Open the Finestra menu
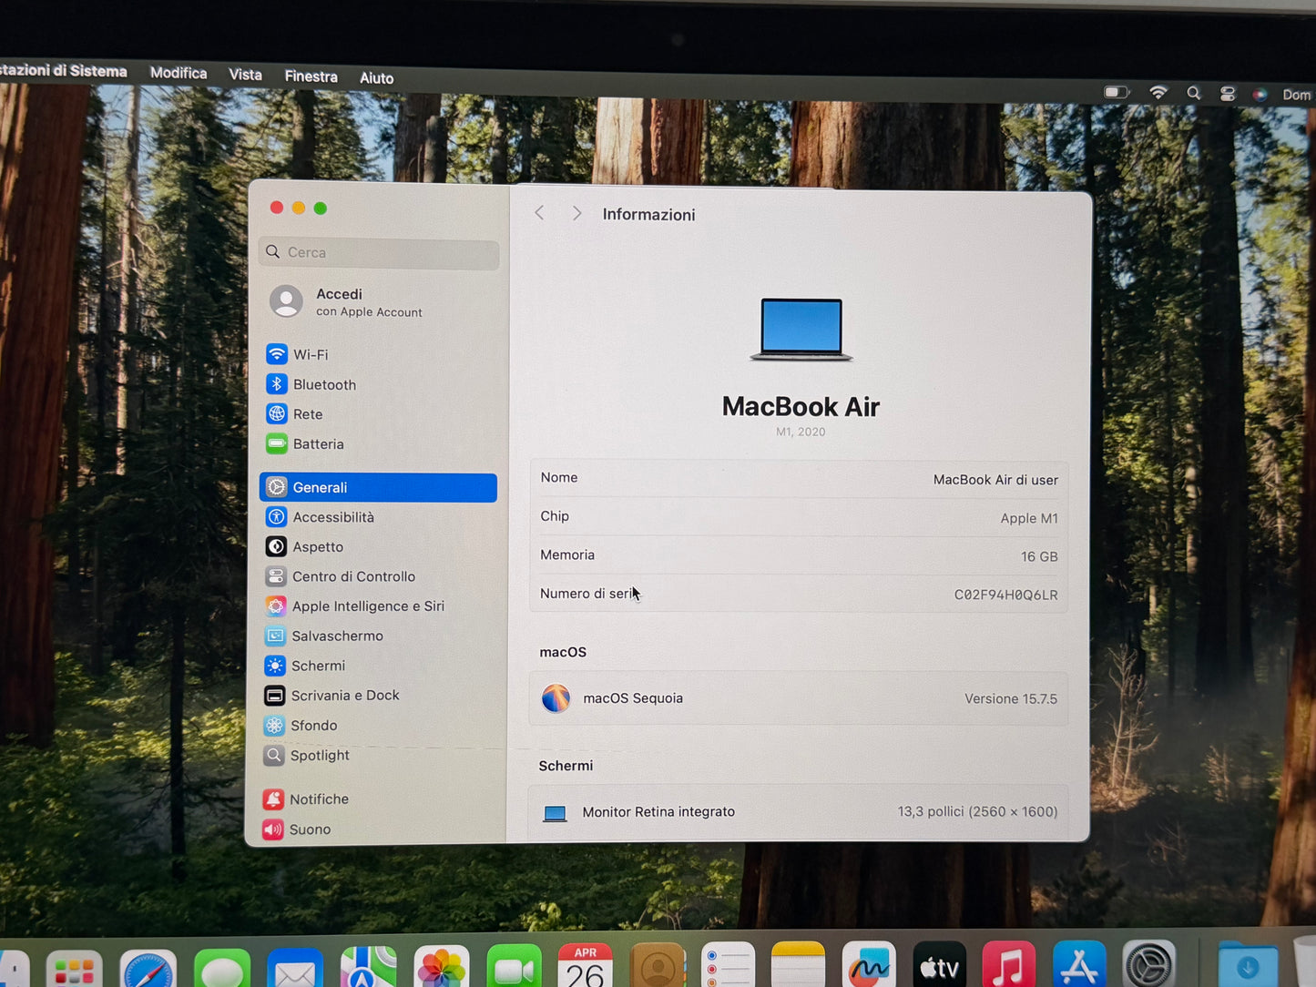Screen dimensions: 1316x987 tap(311, 76)
